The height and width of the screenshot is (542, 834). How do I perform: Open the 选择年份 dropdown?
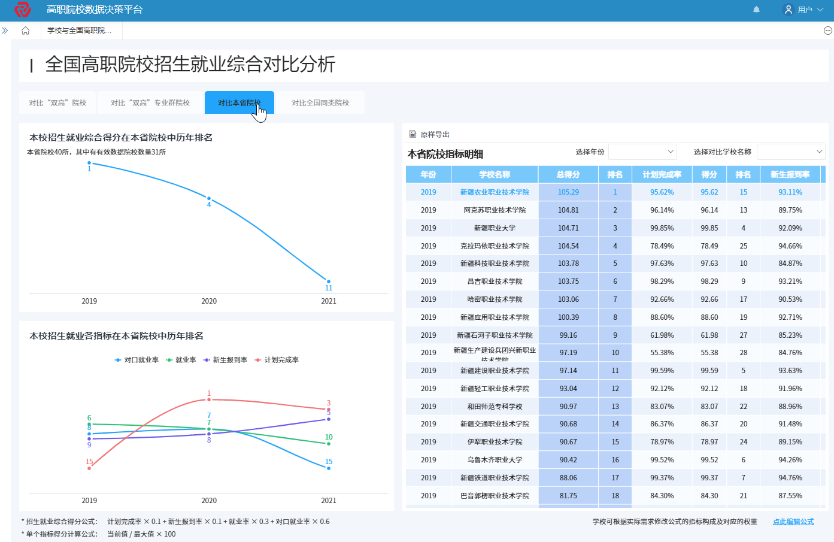(642, 152)
